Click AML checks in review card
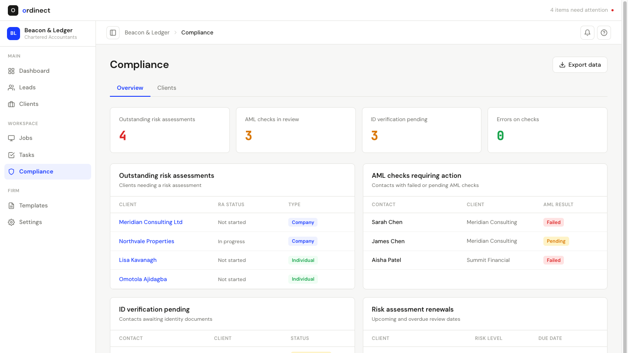 [296, 130]
